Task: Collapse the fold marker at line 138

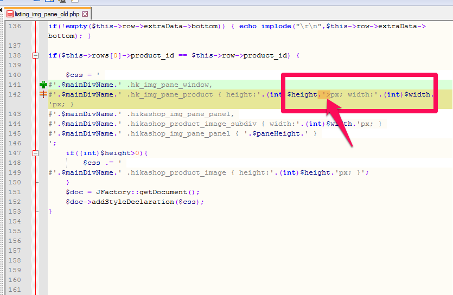Action: 36,55
